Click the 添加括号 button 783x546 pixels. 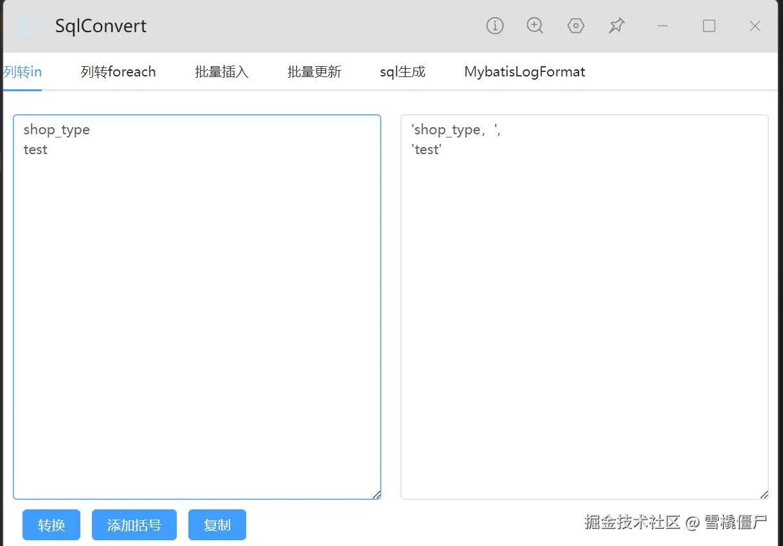tap(134, 525)
